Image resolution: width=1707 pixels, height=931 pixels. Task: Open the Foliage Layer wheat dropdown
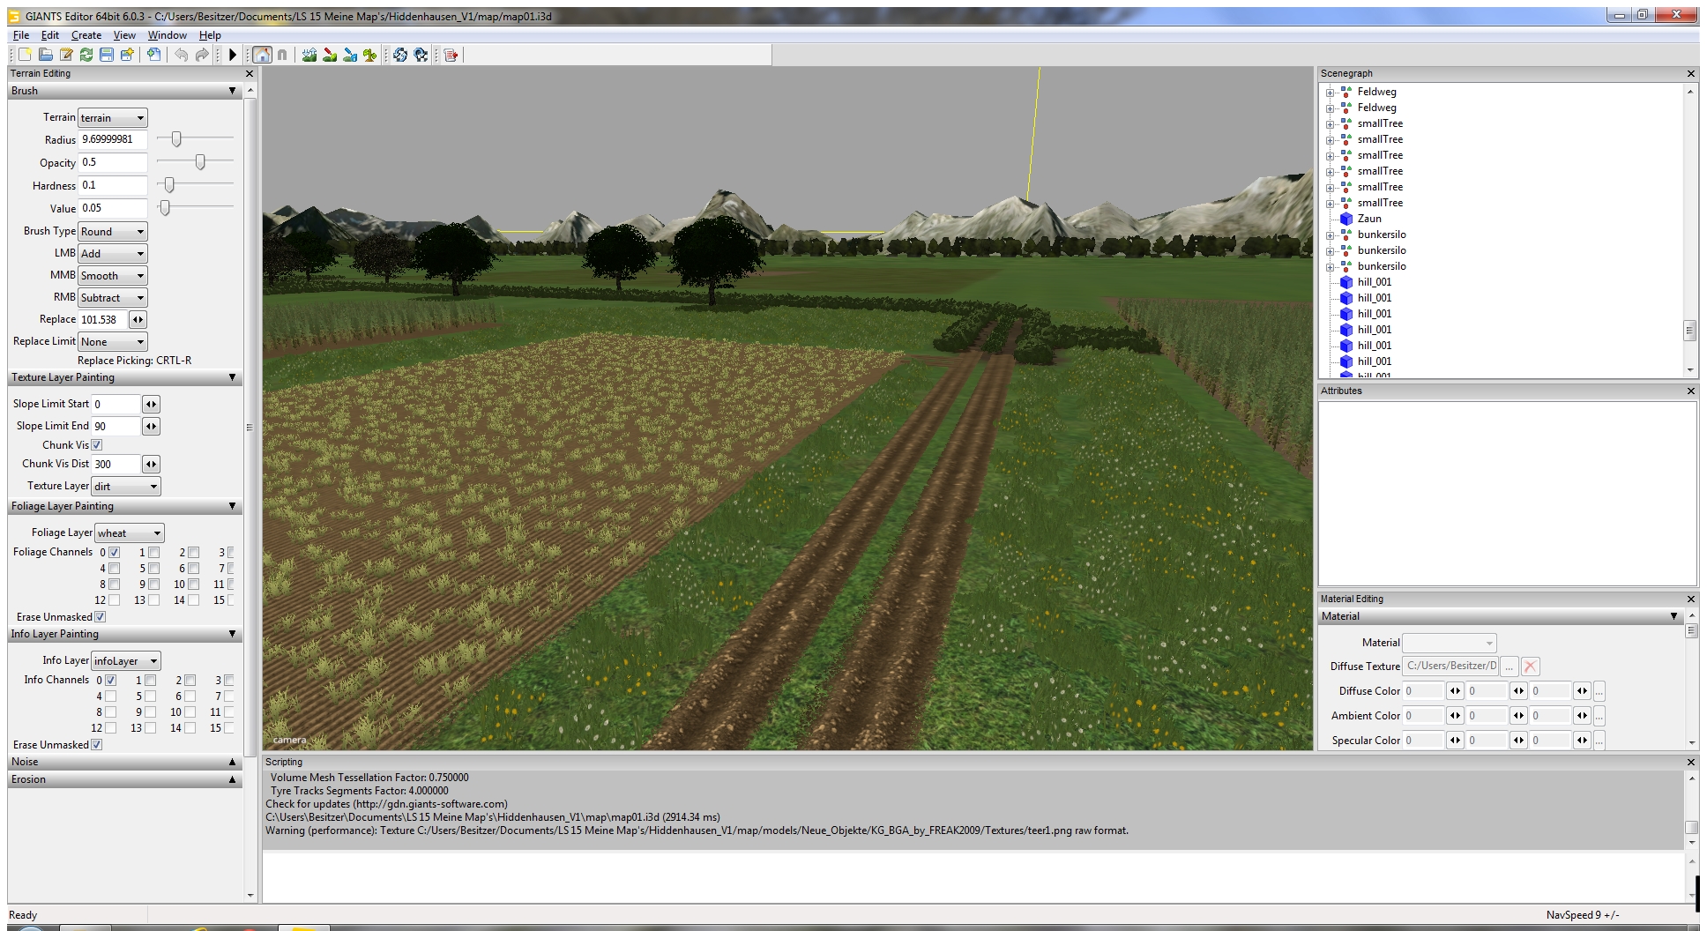pyautogui.click(x=129, y=533)
